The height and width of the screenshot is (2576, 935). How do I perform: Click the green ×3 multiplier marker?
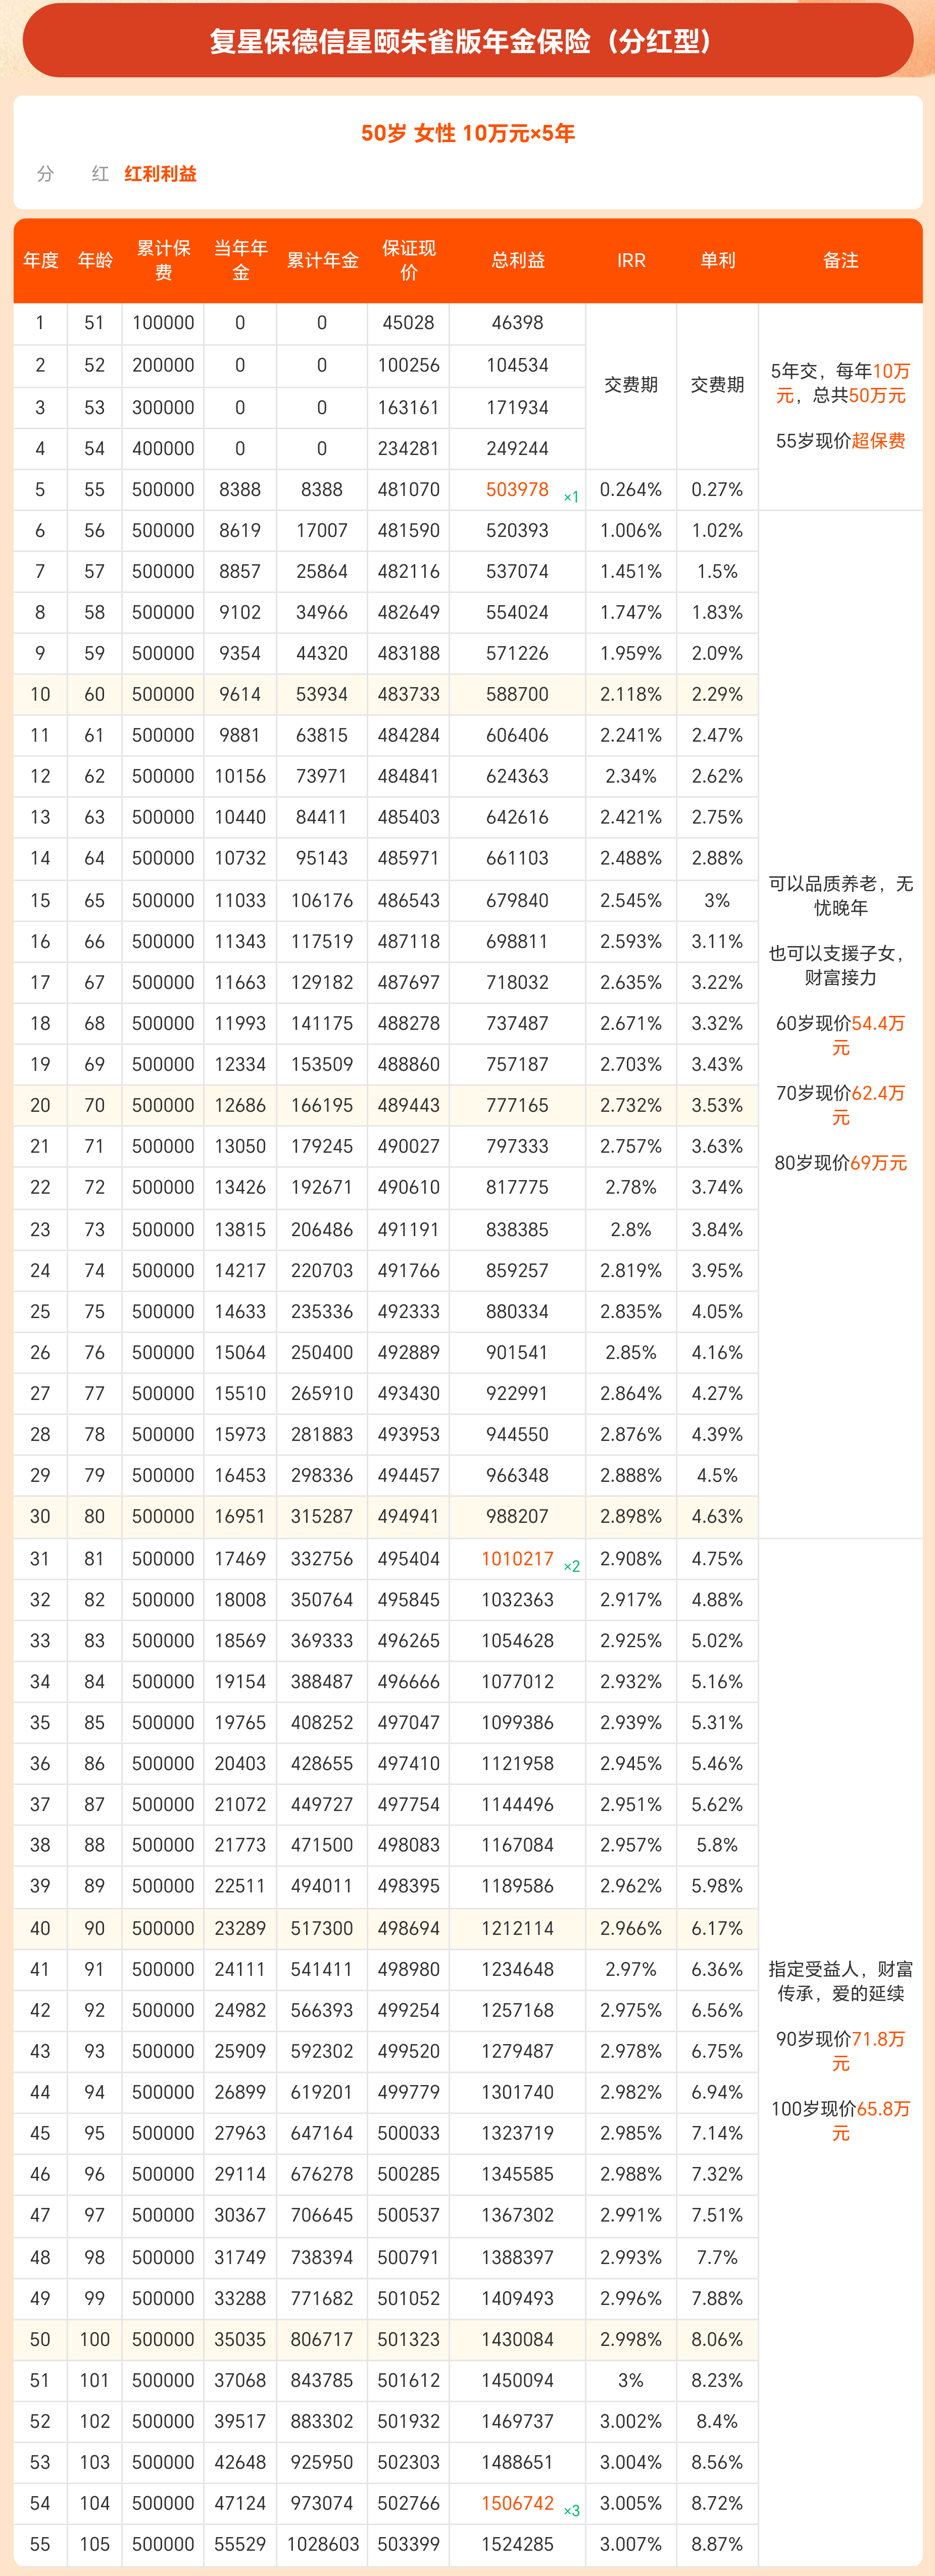click(x=571, y=2510)
